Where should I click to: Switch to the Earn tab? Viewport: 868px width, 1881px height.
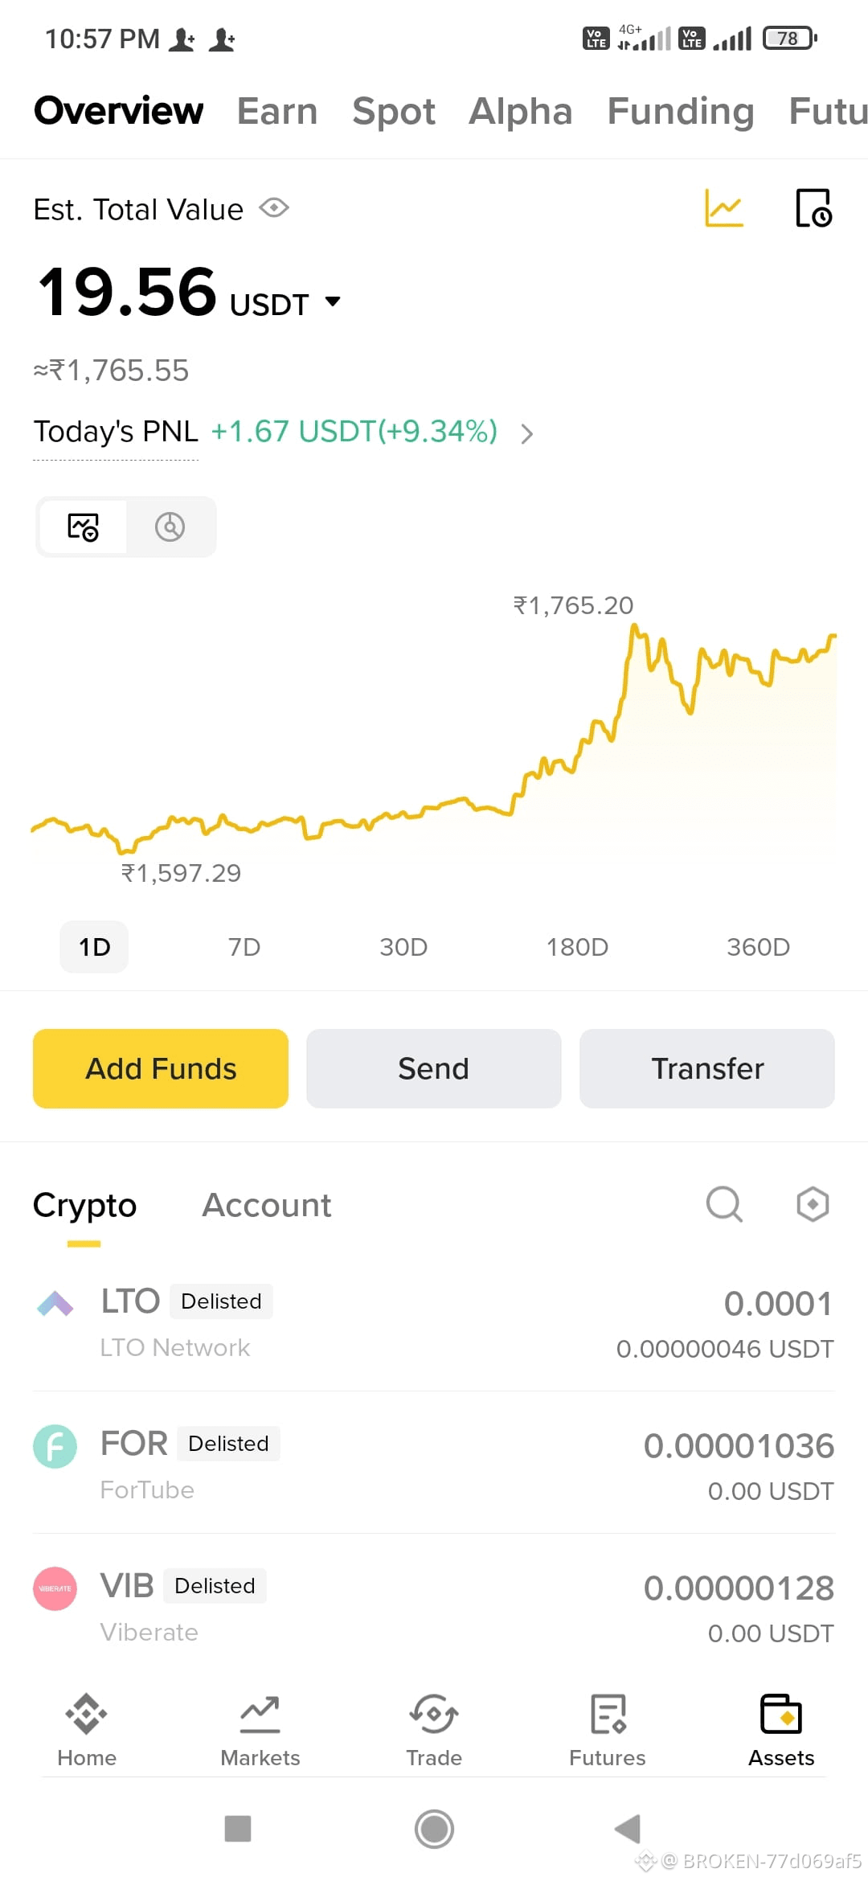click(277, 111)
